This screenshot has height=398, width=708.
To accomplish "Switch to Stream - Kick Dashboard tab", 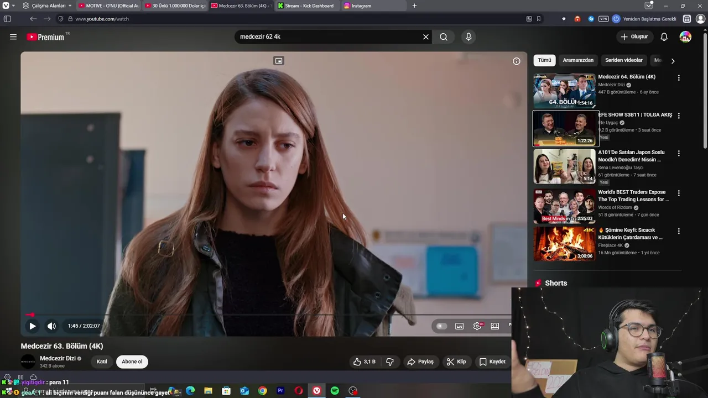I will point(307,6).
